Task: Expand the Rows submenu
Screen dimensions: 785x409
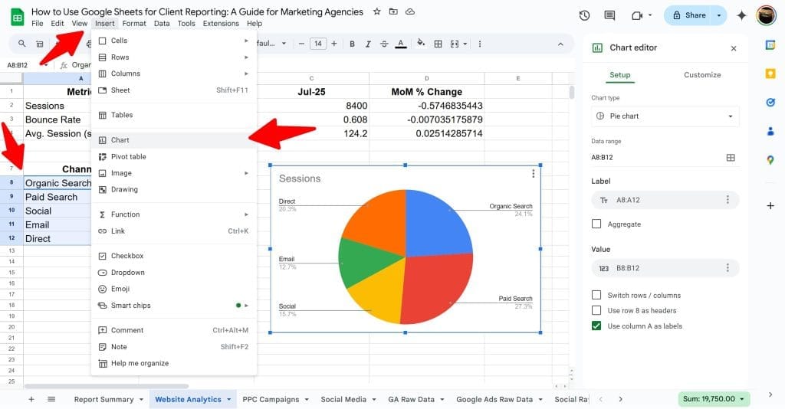Action: [x=246, y=57]
